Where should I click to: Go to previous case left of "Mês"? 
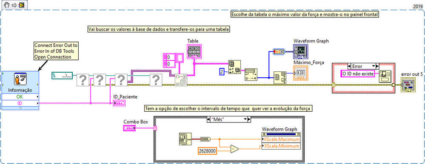pos(208,119)
